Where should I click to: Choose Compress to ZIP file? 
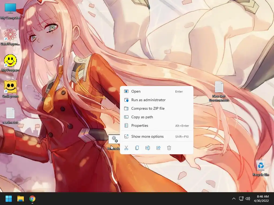tap(157, 108)
